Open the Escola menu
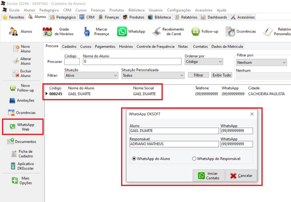The width and height of the screenshot is (291, 202). click(14, 10)
